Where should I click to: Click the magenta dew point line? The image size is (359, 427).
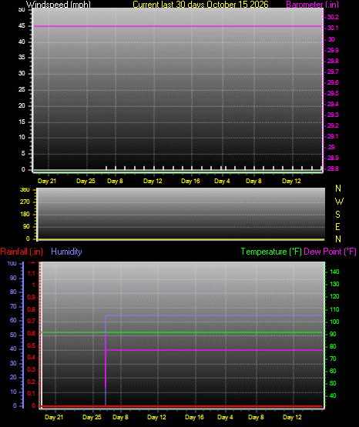(214, 350)
